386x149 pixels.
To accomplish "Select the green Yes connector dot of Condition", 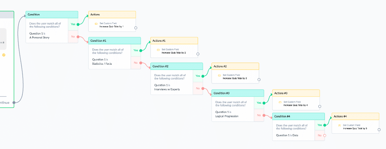I will click(78, 24).
